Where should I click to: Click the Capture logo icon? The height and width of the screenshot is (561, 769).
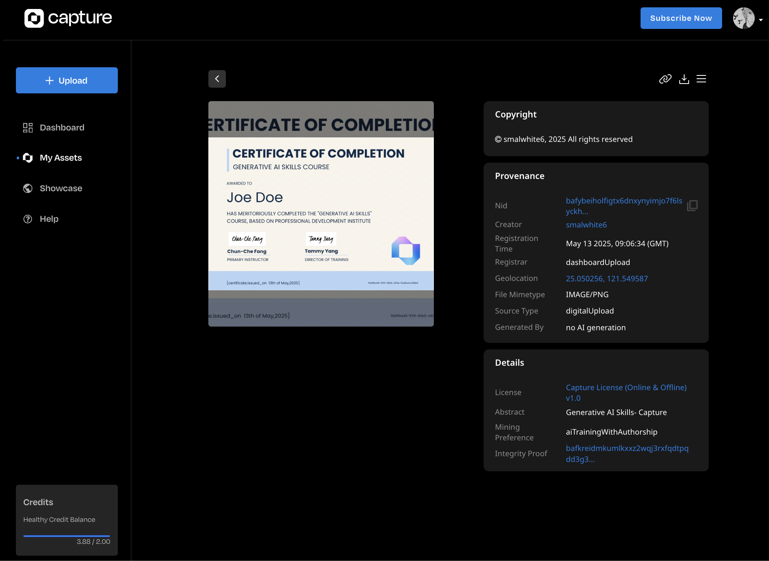pos(34,18)
